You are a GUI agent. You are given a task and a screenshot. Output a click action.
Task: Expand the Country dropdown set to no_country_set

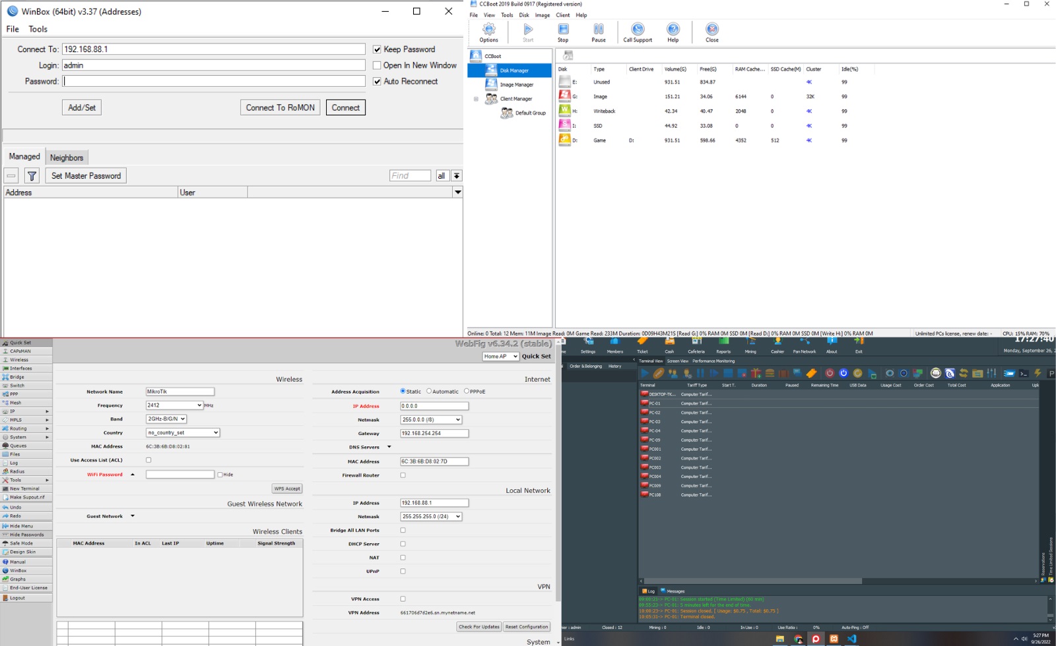point(182,433)
